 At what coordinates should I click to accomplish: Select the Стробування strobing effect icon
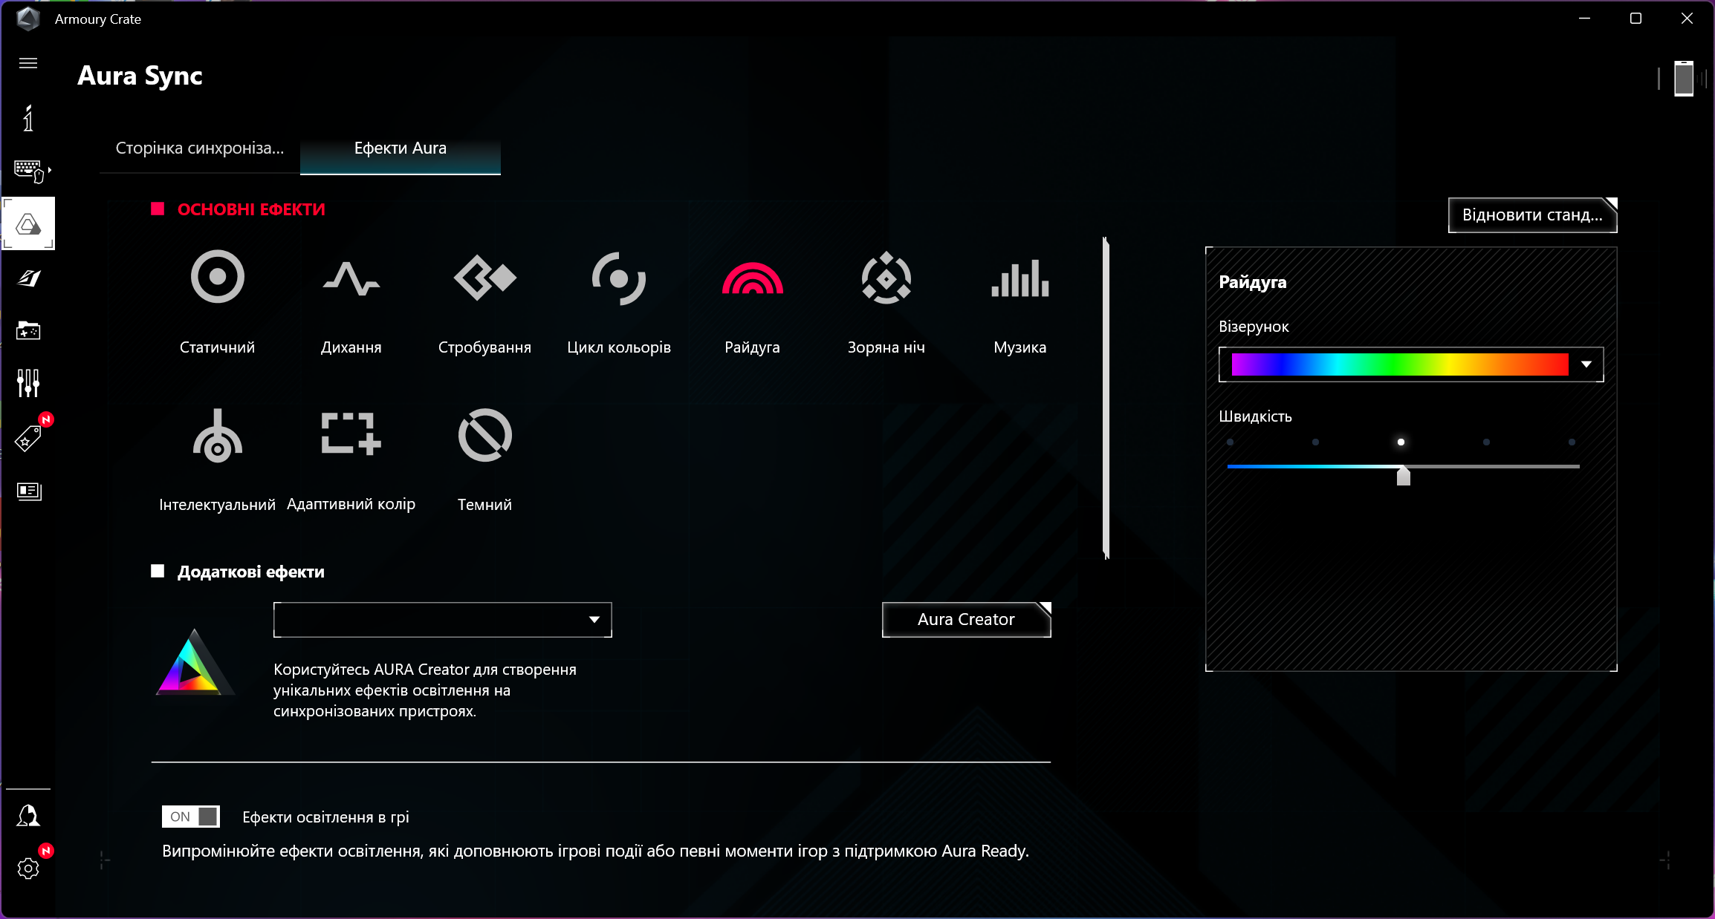(484, 278)
